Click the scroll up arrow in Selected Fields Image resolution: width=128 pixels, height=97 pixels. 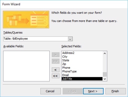point(105,53)
